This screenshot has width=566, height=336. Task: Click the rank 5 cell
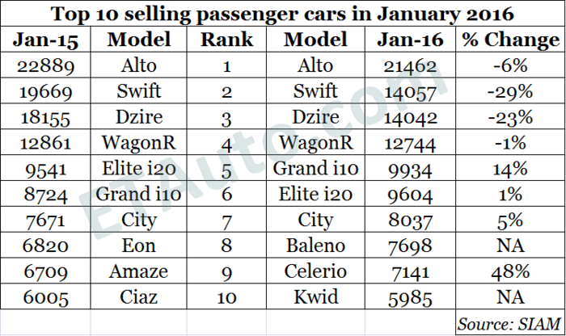point(226,170)
